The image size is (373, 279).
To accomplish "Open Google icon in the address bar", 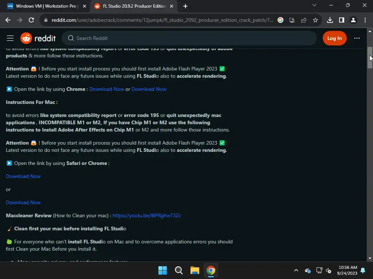I will click(280, 20).
